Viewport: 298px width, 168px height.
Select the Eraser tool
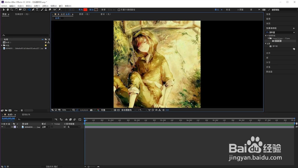(50, 10)
